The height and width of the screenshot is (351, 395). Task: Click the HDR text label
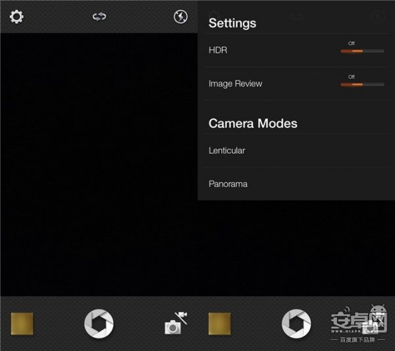(x=218, y=50)
